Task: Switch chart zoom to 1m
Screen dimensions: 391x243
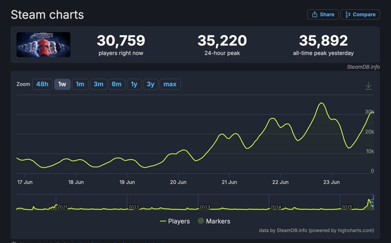Action: pyautogui.click(x=80, y=84)
